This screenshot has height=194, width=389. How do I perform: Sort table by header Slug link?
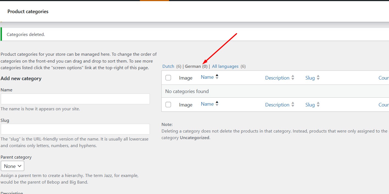point(310,78)
